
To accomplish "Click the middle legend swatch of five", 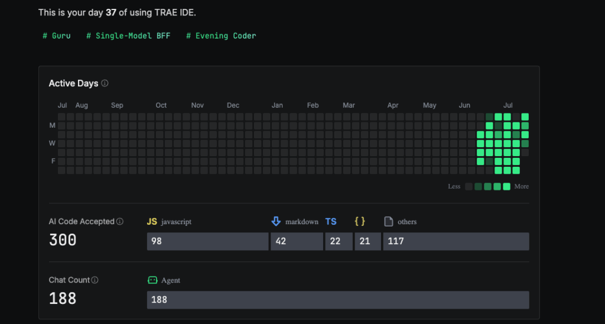I will 487,186.
